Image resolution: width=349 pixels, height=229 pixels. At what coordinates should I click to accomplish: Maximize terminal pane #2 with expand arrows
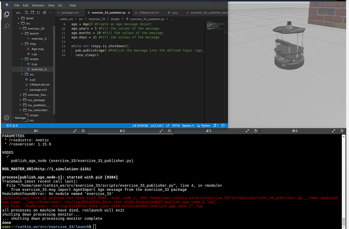[161, 131]
